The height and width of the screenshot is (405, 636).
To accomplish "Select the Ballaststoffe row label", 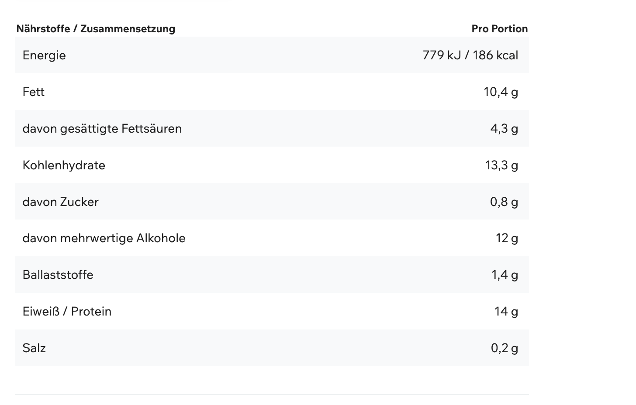I will (x=58, y=275).
